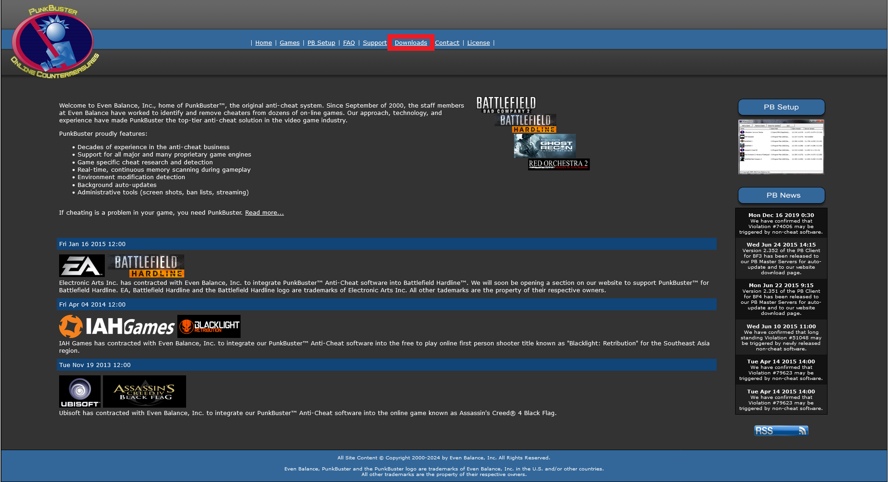
Task: Click the PunkBuster Online Countermeasures logo
Action: pos(54,42)
